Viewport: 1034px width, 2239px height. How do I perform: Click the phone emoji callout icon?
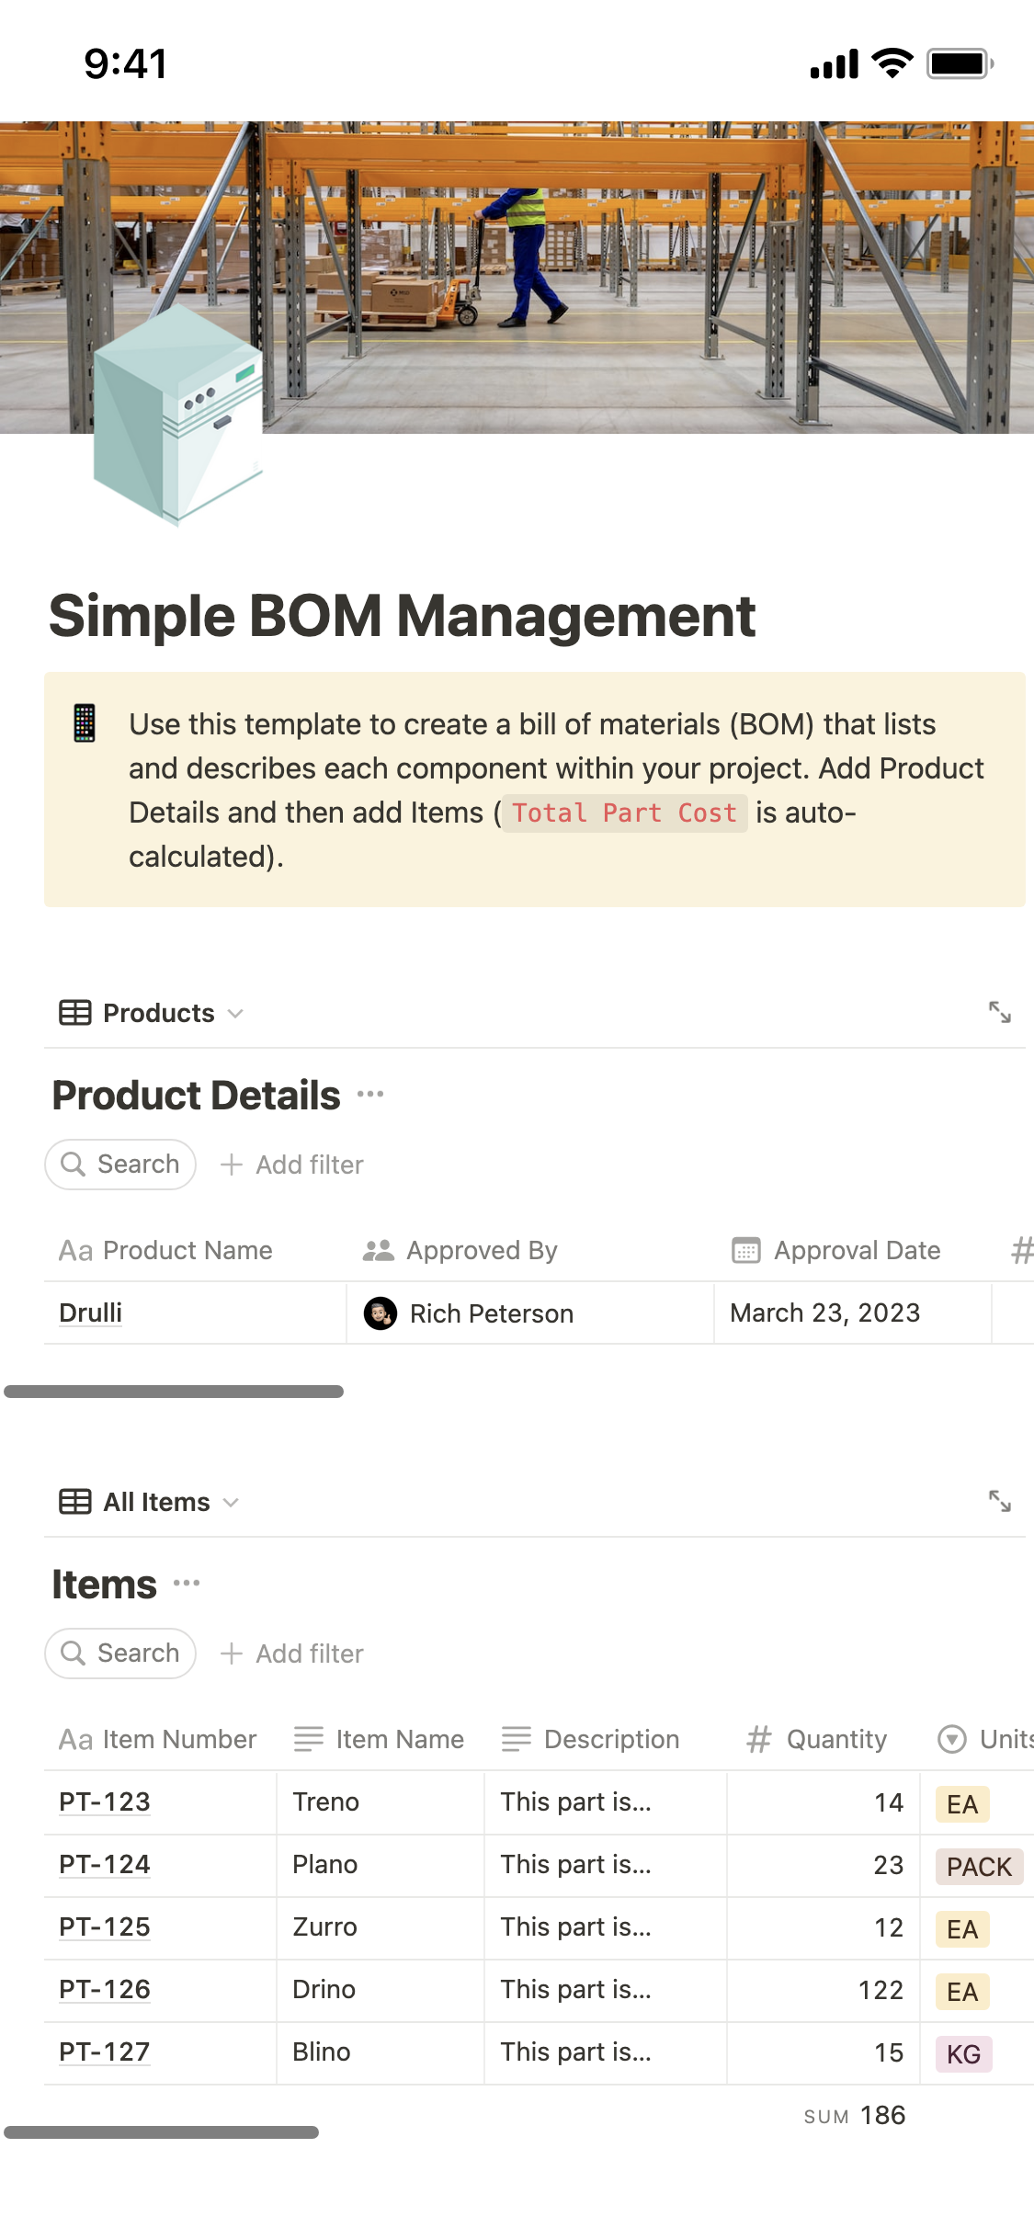(85, 723)
